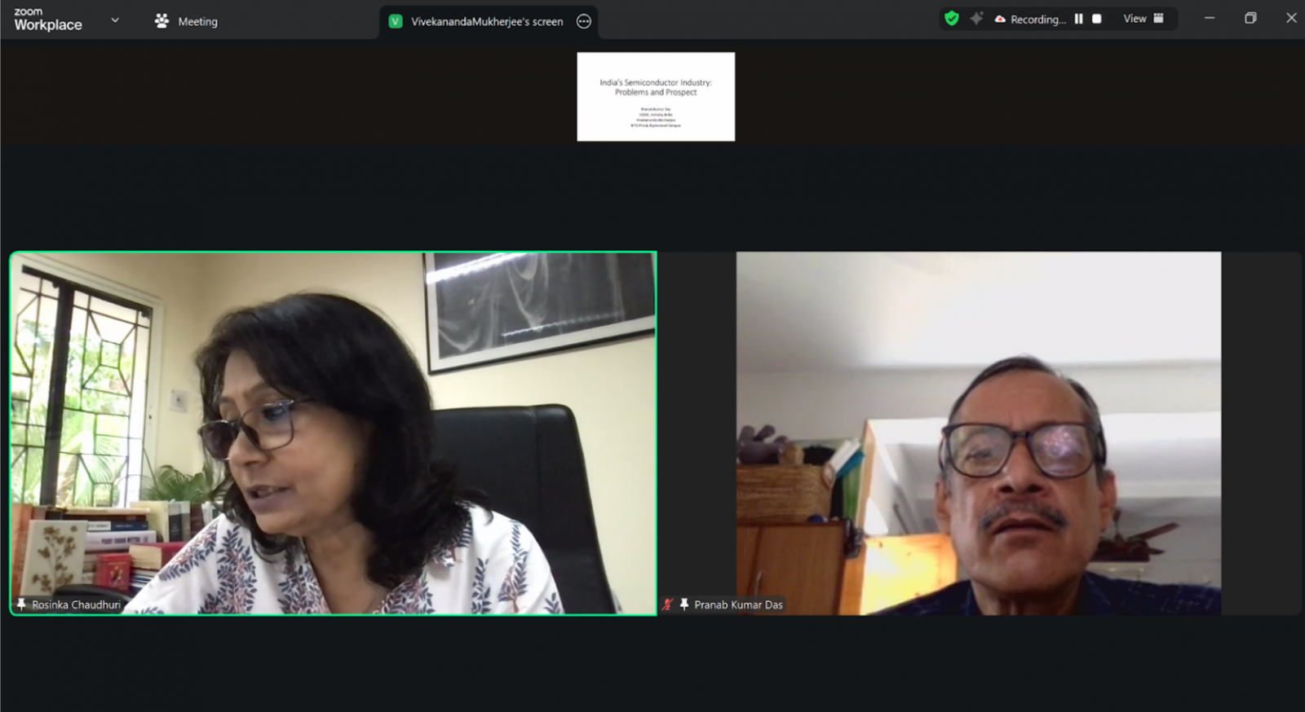This screenshot has height=712, width=1305.
Task: Stop the meeting recording
Action: click(x=1097, y=19)
